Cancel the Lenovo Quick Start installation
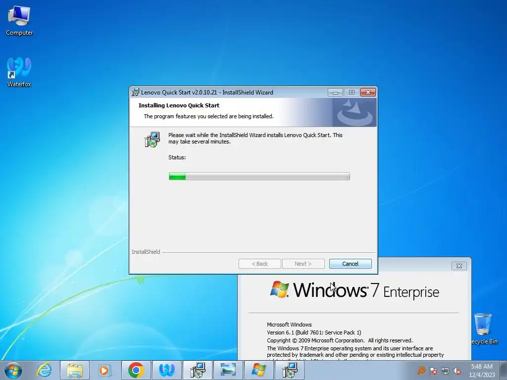507x380 pixels. [350, 264]
